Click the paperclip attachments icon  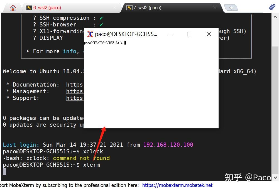(x=272, y=7)
